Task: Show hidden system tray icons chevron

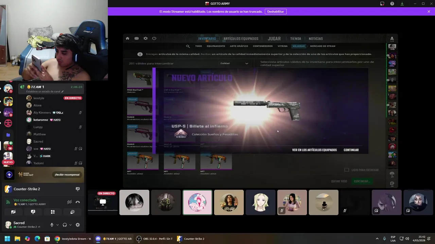Action: [x=377, y=239]
